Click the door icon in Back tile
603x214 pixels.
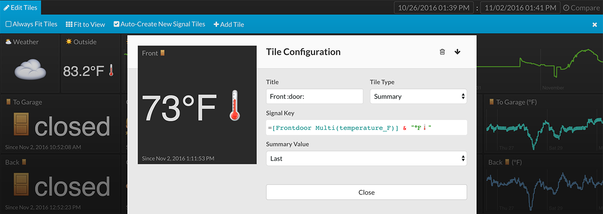point(21,186)
